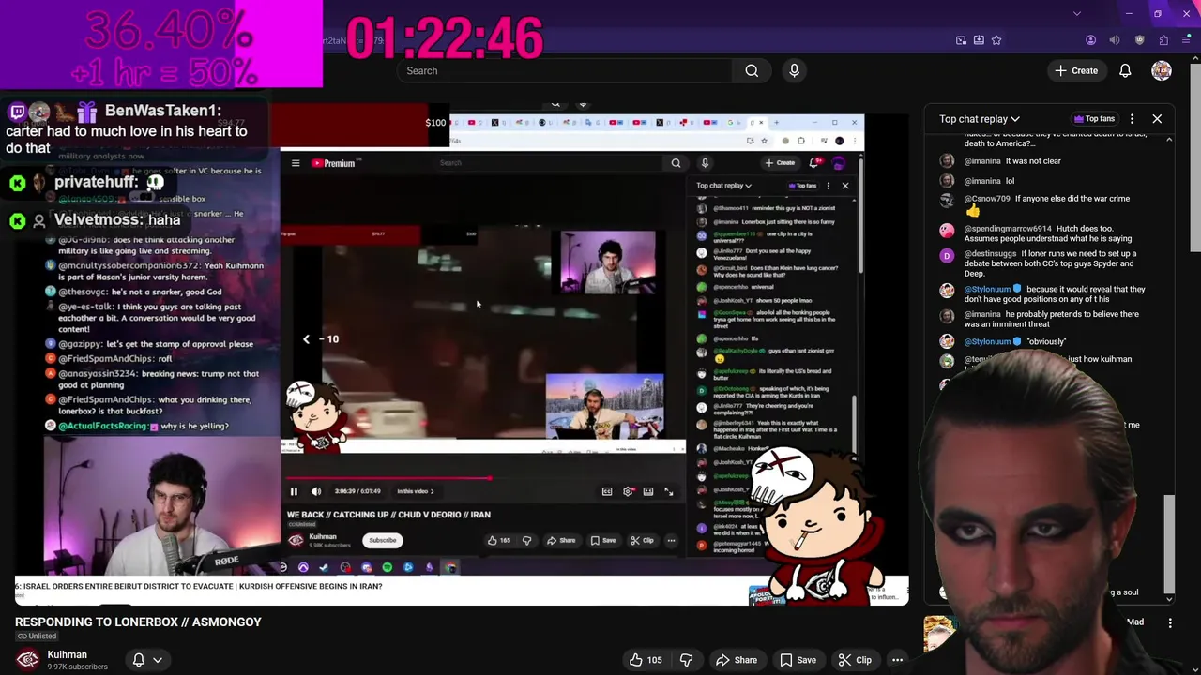Click the Clip scissors button
This screenshot has width=1201, height=675.
coord(854,660)
